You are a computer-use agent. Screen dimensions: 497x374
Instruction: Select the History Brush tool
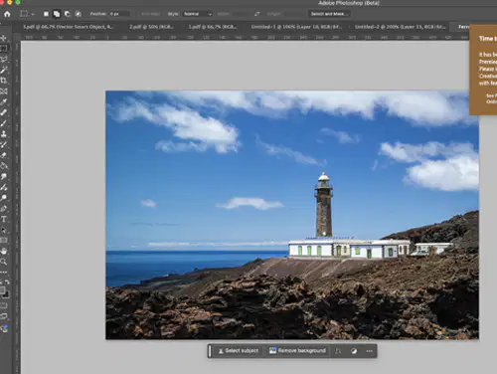tap(4, 144)
